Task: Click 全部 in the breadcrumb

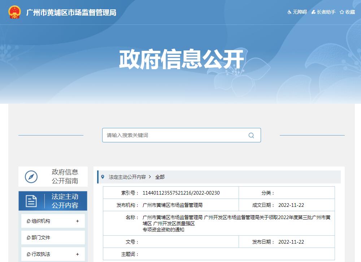Action: pos(160,177)
